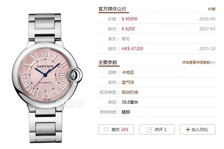Select the 主要参数 section heading
This screenshot has width=224, height=149.
pyautogui.click(x=108, y=62)
